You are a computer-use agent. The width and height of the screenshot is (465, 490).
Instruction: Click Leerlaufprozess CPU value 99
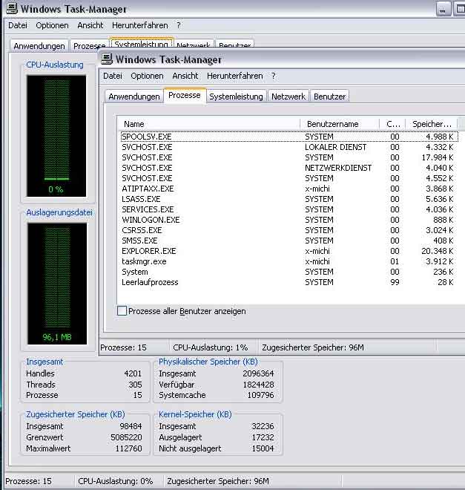point(395,282)
